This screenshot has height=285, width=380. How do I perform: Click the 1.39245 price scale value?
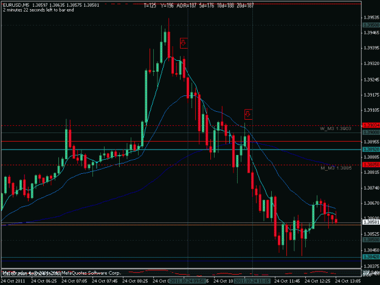click(371, 80)
